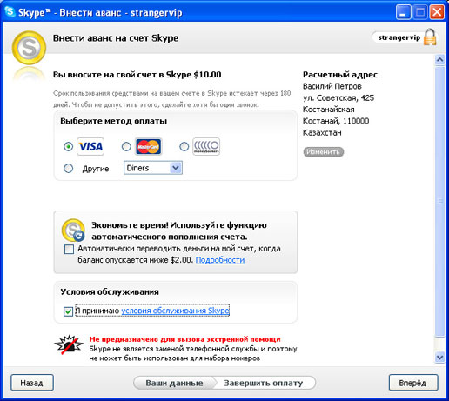The image size is (449, 401).
Task: Open the условия обслуживания Skype link
Action: coord(175,311)
